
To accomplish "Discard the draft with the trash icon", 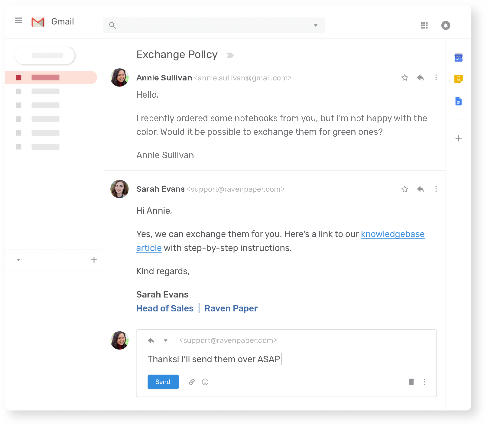I will (411, 382).
